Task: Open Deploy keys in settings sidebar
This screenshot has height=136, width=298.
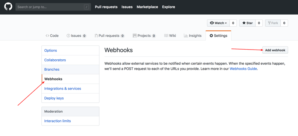Action: tap(70, 98)
